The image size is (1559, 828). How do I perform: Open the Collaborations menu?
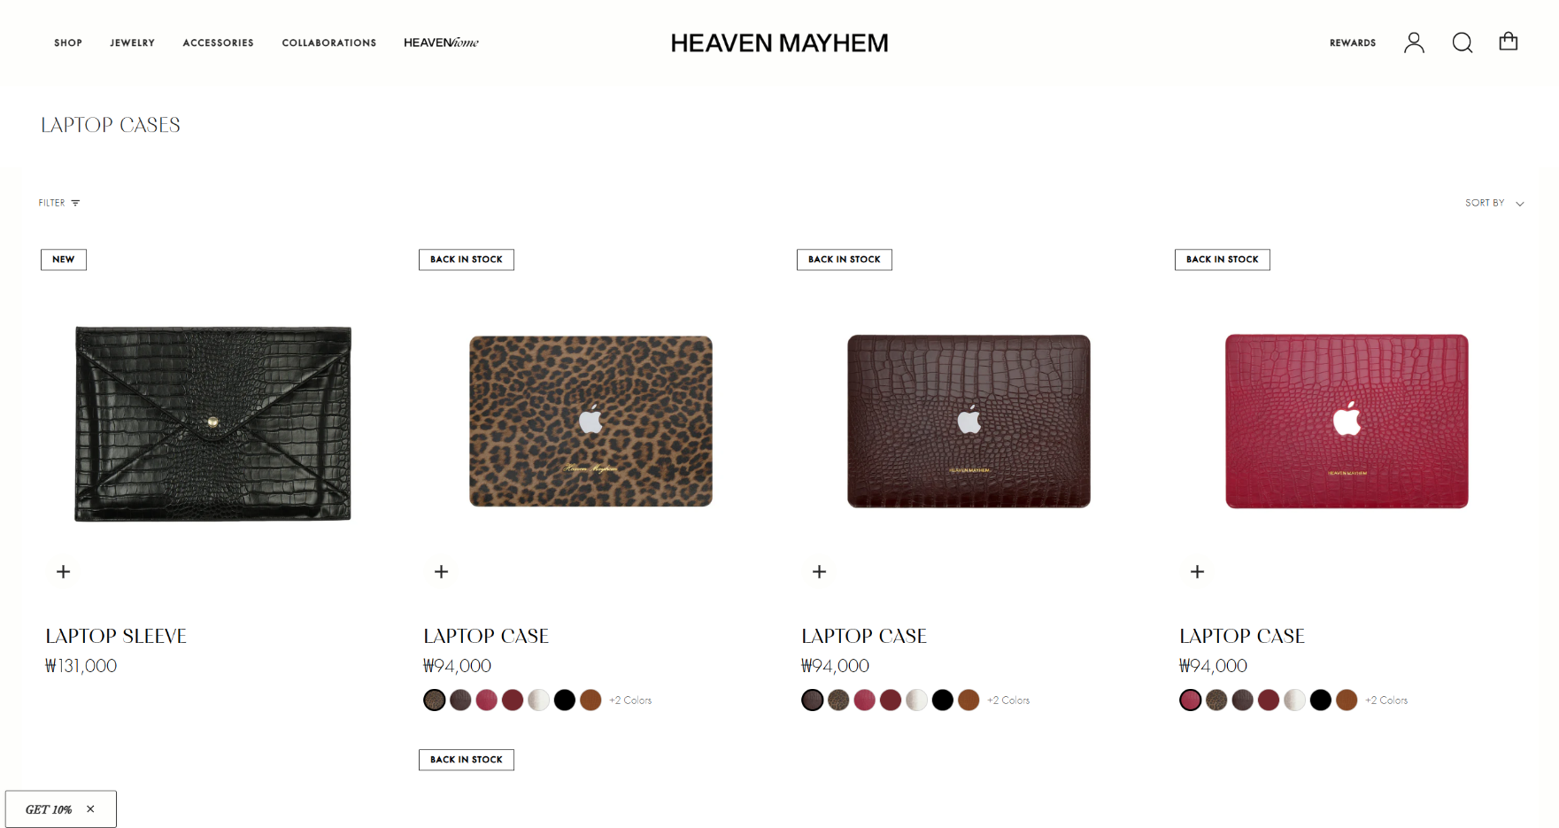coord(329,43)
